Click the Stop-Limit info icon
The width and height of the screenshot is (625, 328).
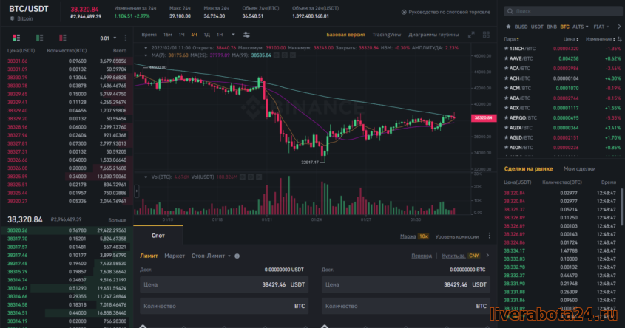237,256
